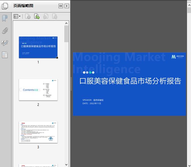This screenshot has height=167, width=191.
Task: Rotate the page clockwise
Action: (x=55, y=16)
